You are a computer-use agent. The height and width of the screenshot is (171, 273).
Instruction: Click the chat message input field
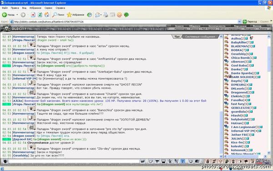[74, 161]
